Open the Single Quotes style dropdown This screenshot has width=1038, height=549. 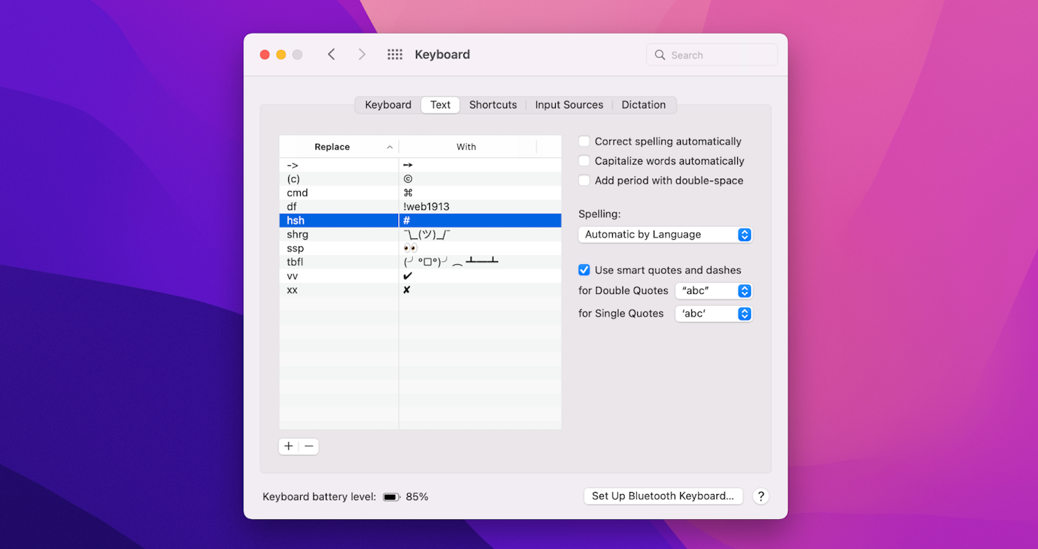coord(714,313)
